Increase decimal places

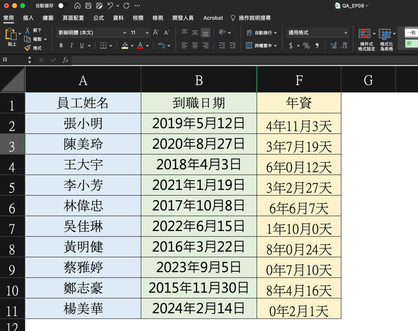[333, 46]
